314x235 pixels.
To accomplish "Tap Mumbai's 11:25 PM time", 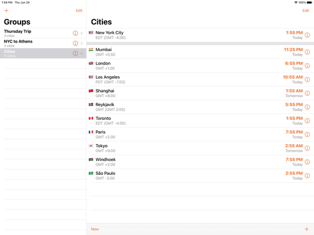I will pos(293,49).
